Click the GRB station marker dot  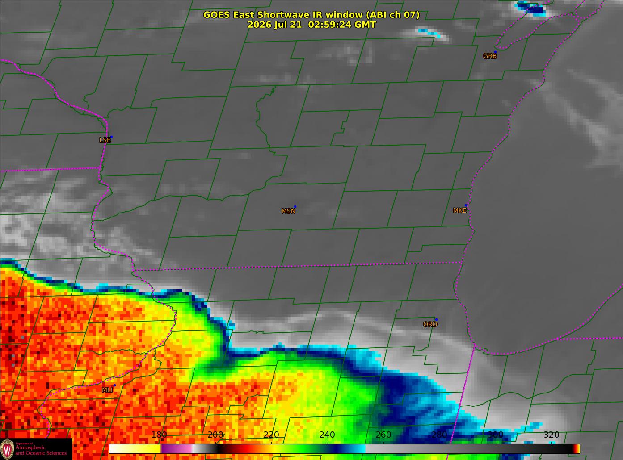point(495,52)
